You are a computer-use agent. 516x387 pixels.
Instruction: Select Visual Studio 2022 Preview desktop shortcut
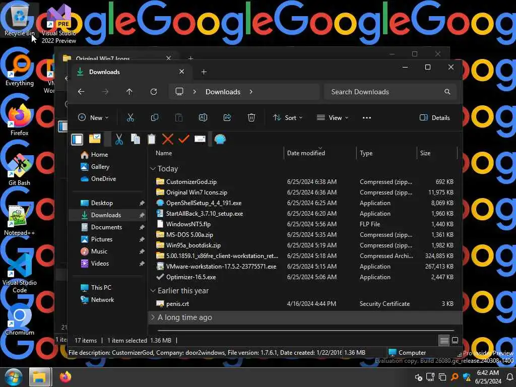58,24
